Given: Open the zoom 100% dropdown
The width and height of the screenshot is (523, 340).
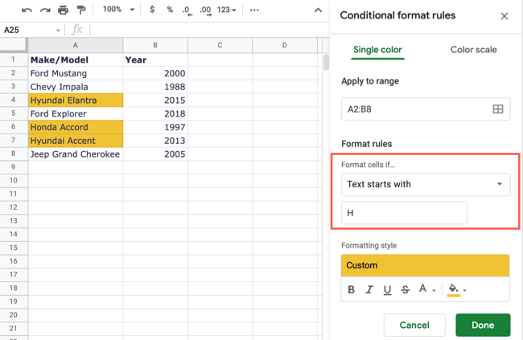Looking at the screenshot, I should tap(117, 10).
